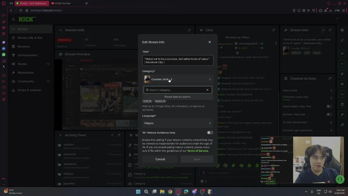
Task: Edit Stream info with pencil icon
Action: [323, 30]
